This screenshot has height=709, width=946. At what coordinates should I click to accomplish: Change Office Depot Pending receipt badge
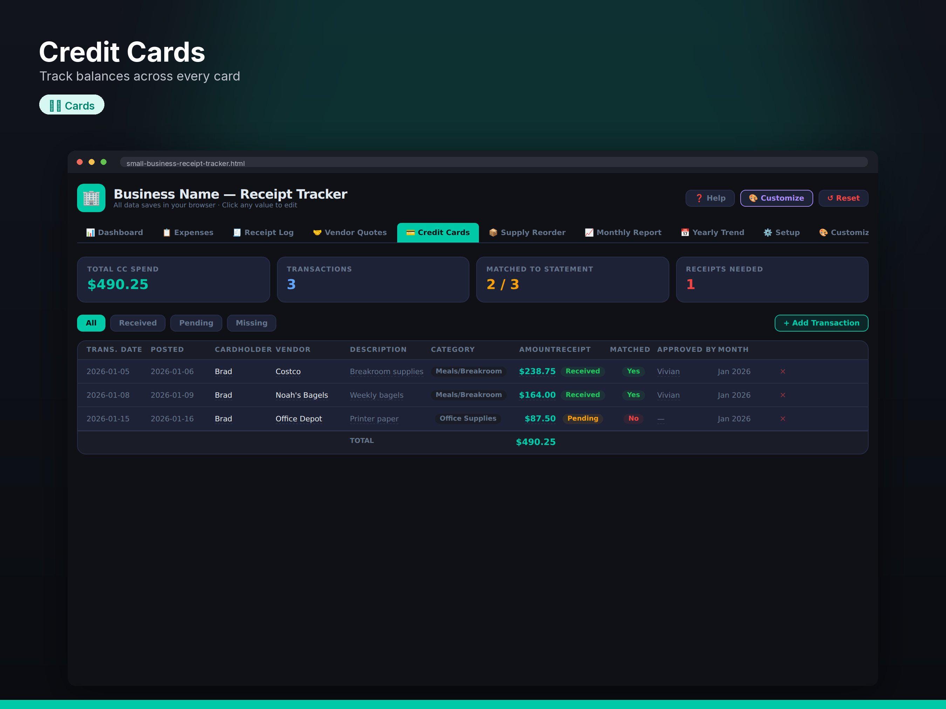(x=582, y=418)
